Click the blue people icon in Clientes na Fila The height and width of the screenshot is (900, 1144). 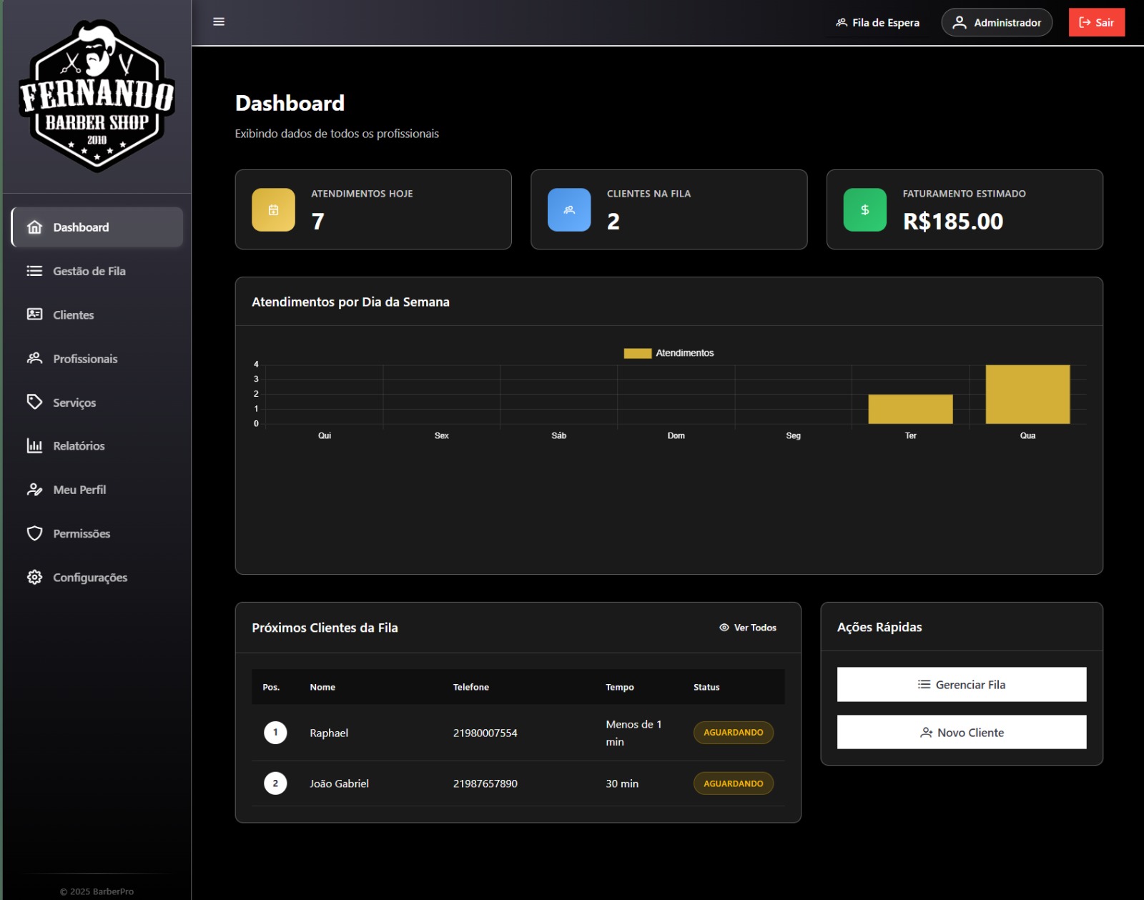[x=569, y=210]
